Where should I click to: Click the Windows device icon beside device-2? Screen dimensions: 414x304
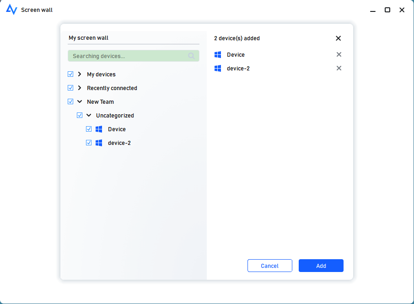tap(99, 143)
